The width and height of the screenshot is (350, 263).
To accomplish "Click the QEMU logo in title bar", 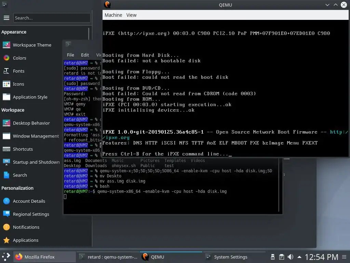I will coord(107,5).
